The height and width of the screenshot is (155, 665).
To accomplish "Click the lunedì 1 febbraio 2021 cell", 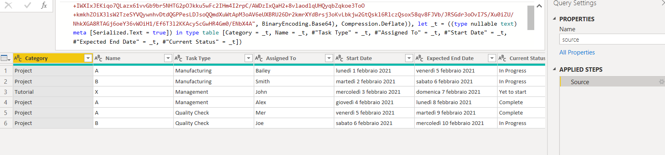I will tap(375, 70).
